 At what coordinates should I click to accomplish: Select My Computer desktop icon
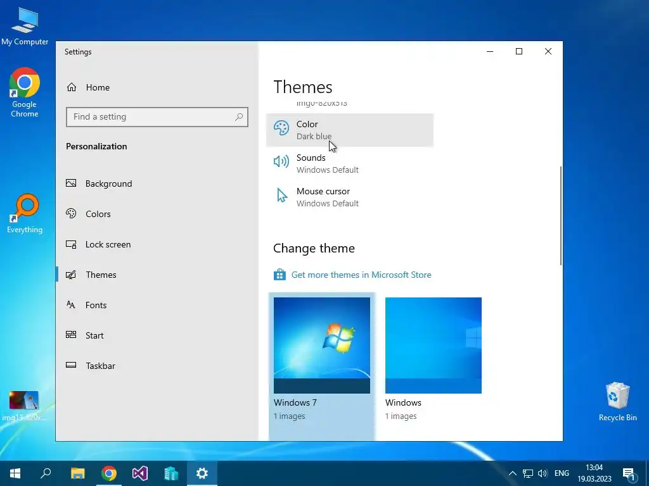(x=25, y=27)
